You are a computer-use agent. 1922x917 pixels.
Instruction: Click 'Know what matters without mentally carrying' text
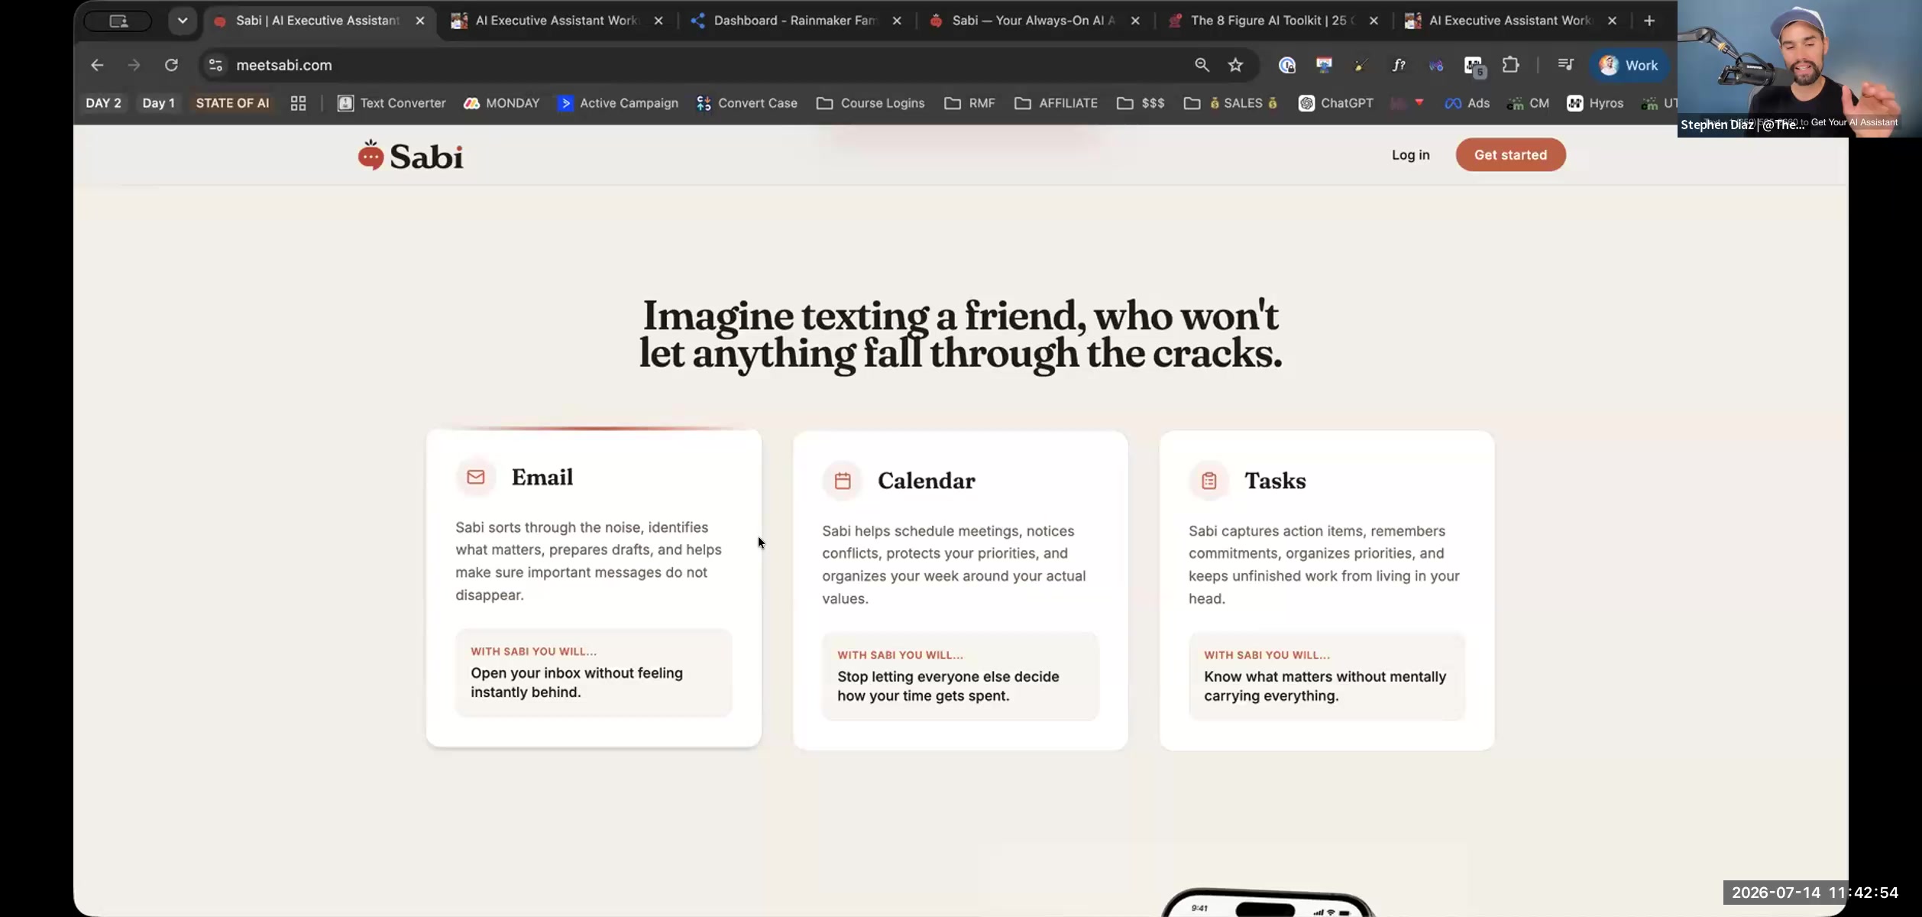click(x=1325, y=677)
